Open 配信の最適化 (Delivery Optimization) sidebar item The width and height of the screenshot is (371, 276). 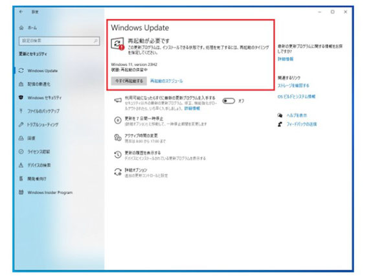pos(39,84)
